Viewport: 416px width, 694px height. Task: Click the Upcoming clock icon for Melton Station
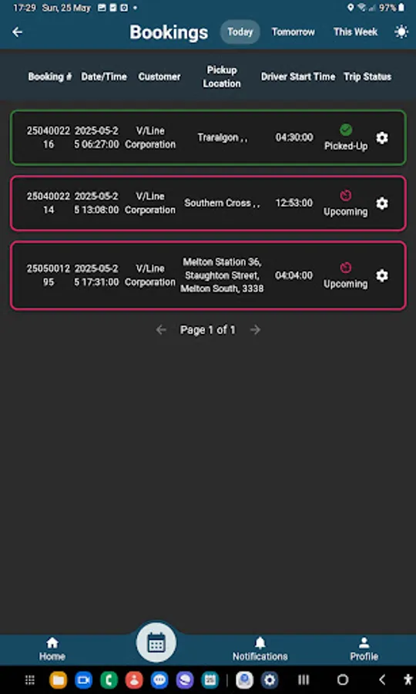[x=346, y=268]
